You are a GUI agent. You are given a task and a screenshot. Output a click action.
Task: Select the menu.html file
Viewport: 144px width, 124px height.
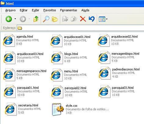pyautogui.click(x=71, y=71)
